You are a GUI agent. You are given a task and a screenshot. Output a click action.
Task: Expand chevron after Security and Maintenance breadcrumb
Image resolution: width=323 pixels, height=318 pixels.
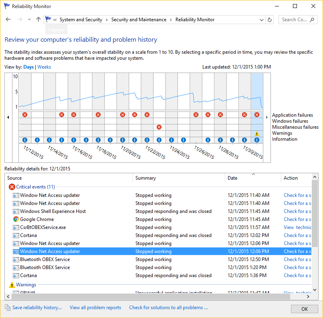(x=171, y=20)
